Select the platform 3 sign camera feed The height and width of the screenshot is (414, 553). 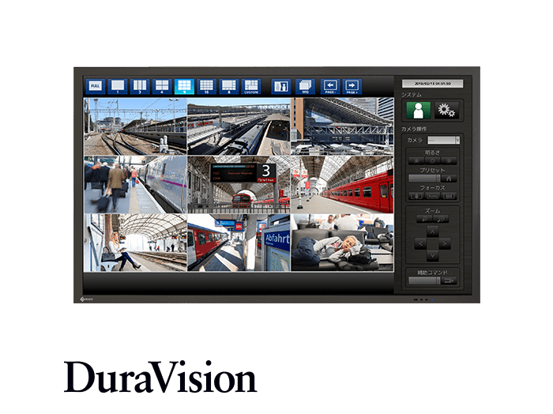239,184
